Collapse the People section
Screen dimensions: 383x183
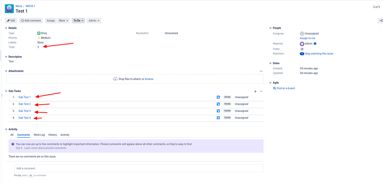point(270,28)
